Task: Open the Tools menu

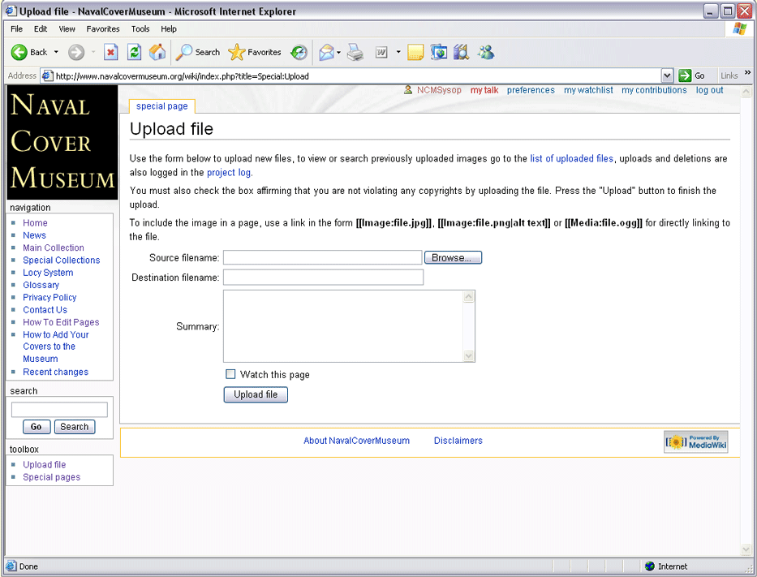Action: (140, 28)
